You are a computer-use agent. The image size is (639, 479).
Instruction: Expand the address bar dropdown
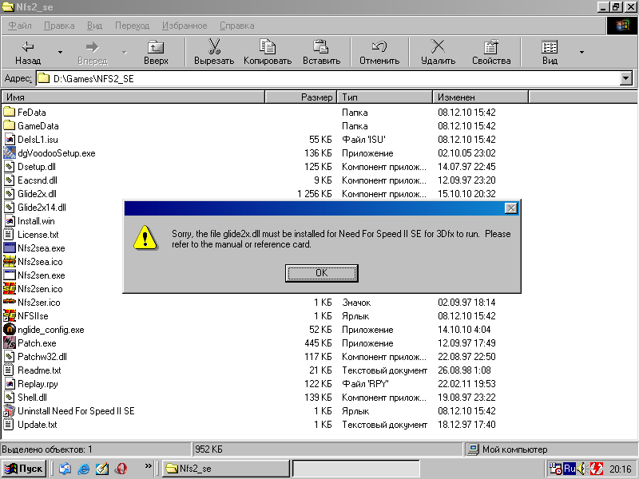click(626, 78)
